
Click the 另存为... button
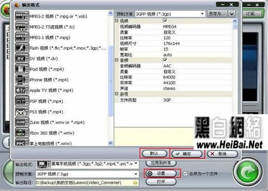pyautogui.click(x=218, y=13)
